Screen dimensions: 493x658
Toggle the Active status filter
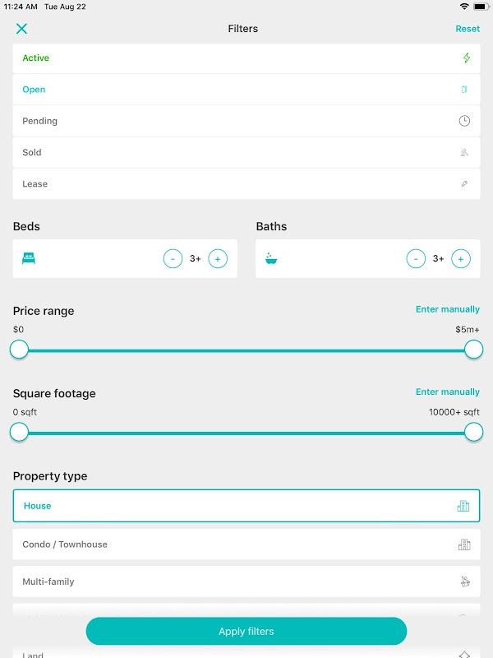(x=246, y=58)
